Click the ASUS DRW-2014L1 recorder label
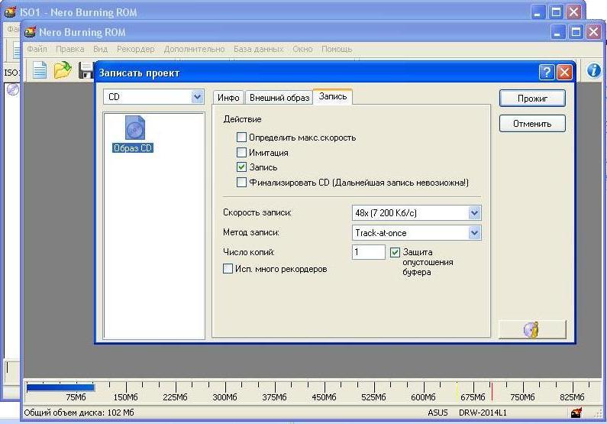 pyautogui.click(x=467, y=413)
